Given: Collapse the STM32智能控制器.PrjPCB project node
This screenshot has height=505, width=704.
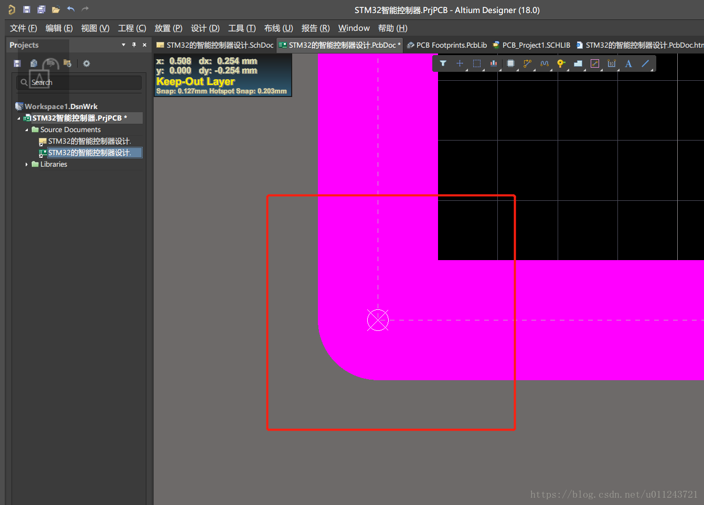Looking at the screenshot, I should (x=19, y=119).
